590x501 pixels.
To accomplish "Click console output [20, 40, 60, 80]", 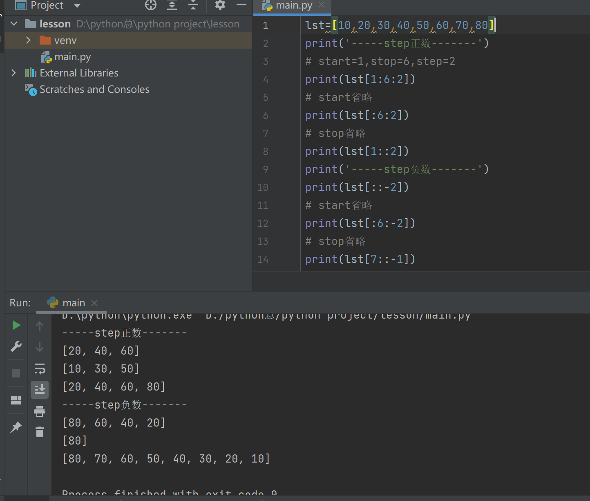I will click(x=114, y=387).
